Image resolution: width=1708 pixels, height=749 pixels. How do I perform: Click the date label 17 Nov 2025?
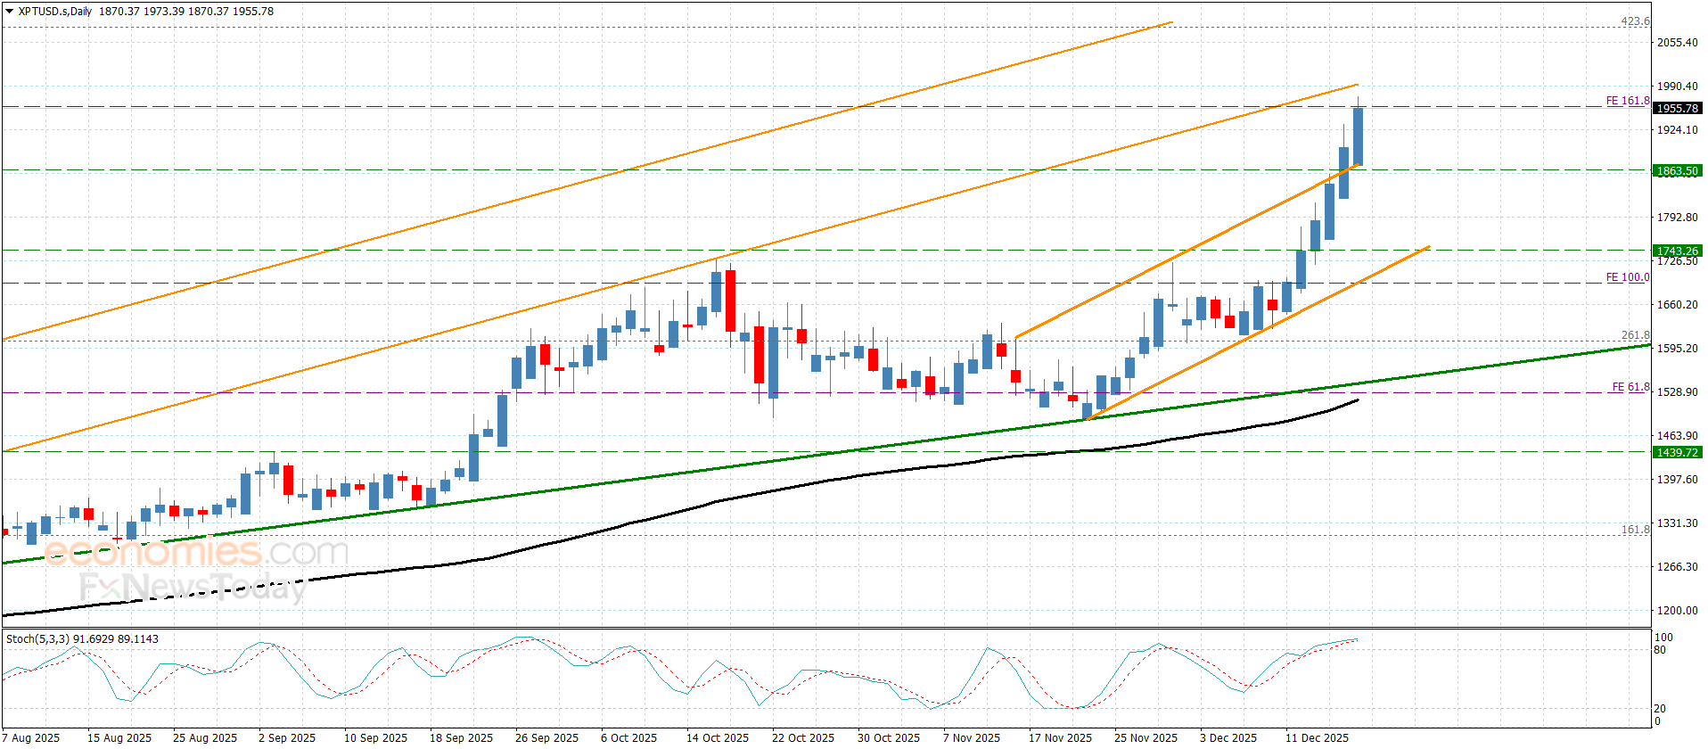(1060, 737)
